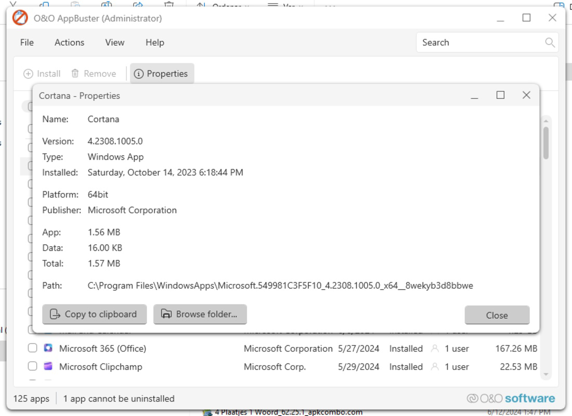
Task: Click the Microsoft 365 (Office) app icon
Action: click(x=48, y=348)
